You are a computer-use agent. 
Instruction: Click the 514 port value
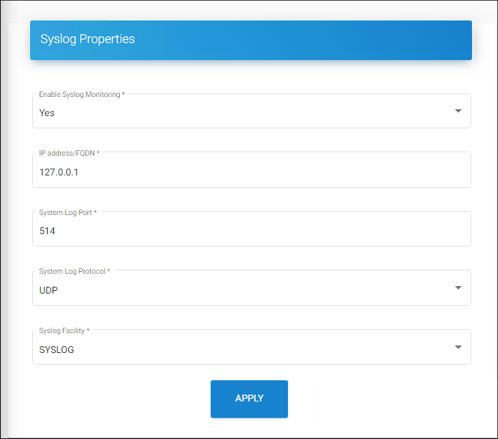tap(47, 231)
